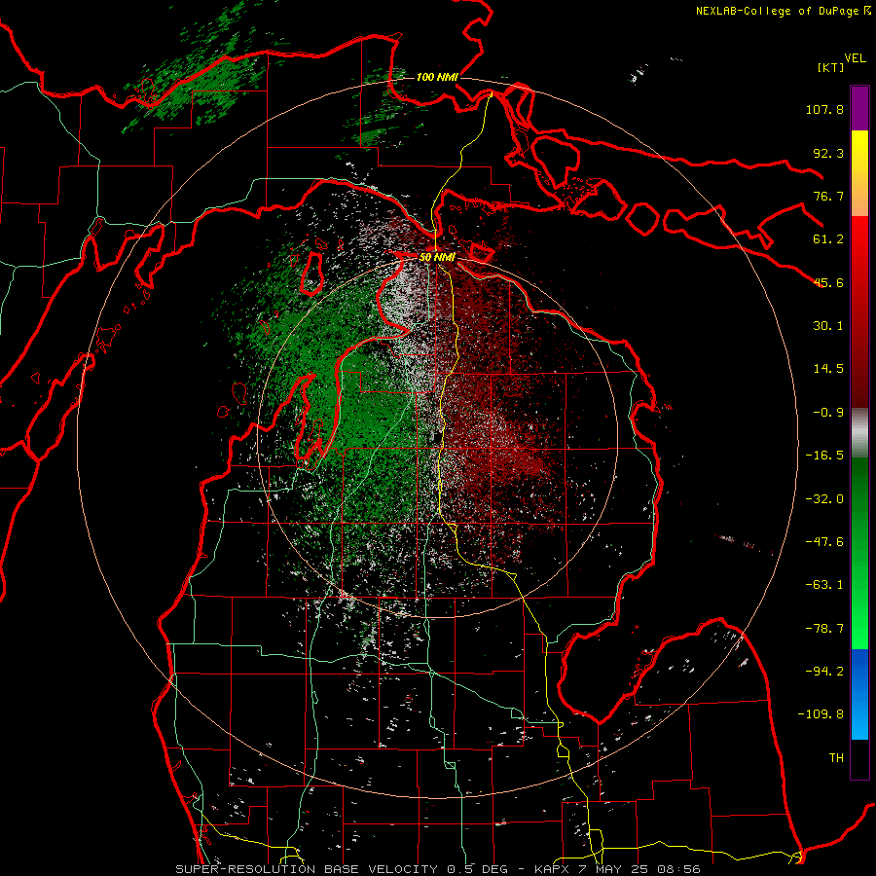Click the 92.3 velocity legend value
This screenshot has height=876, width=876.
[828, 153]
